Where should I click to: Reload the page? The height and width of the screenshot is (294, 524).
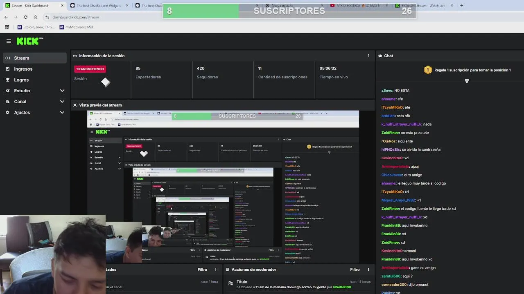(25, 17)
